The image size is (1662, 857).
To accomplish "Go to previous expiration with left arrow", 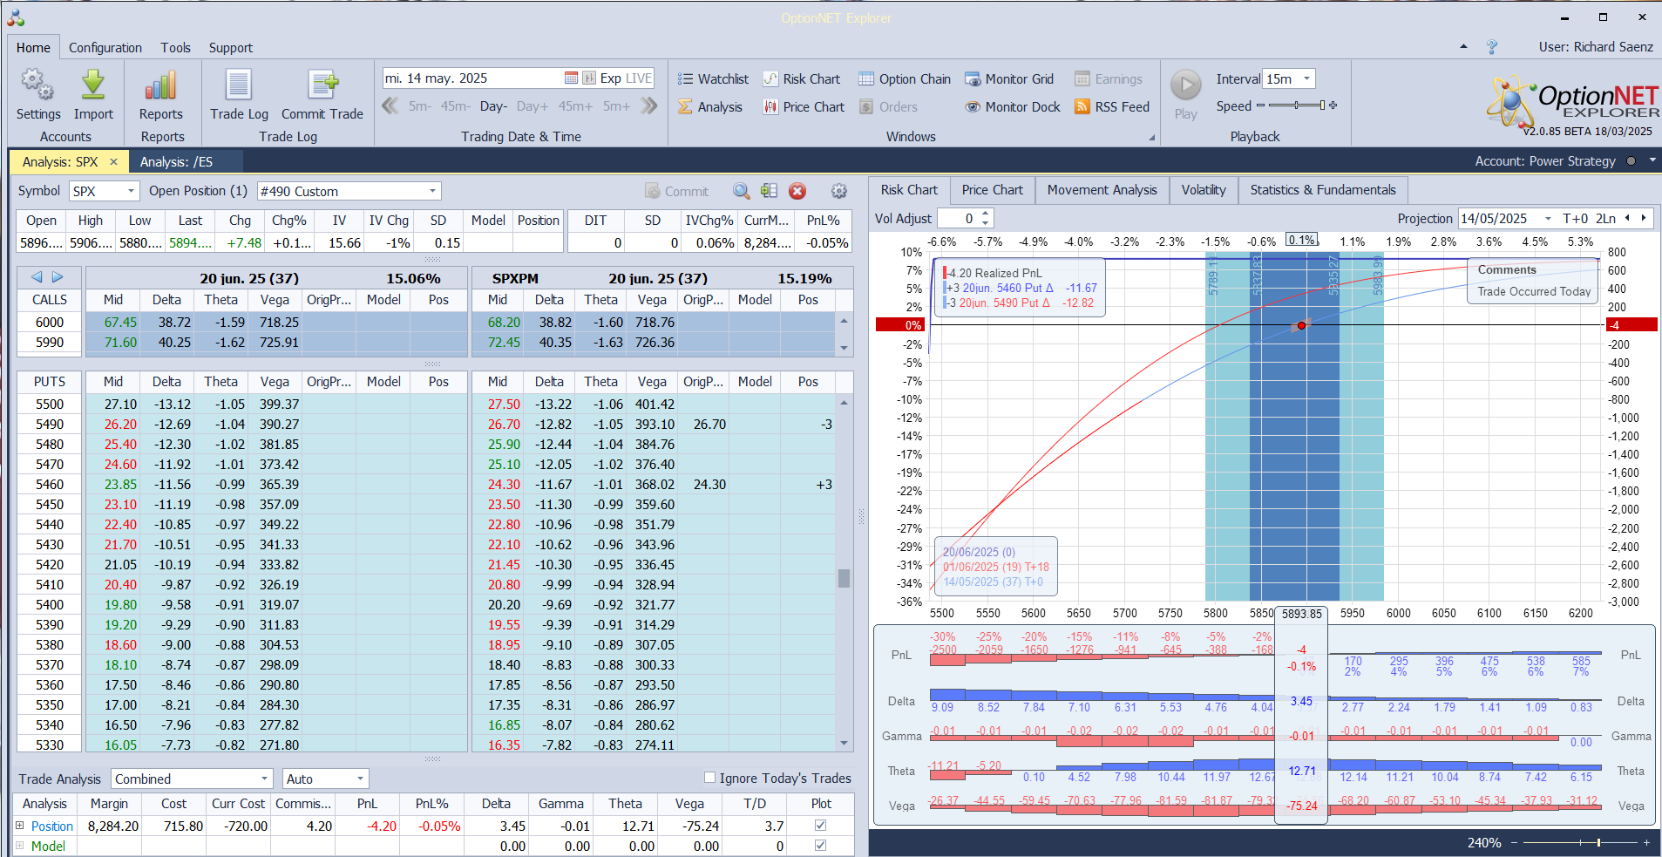I will 37,277.
